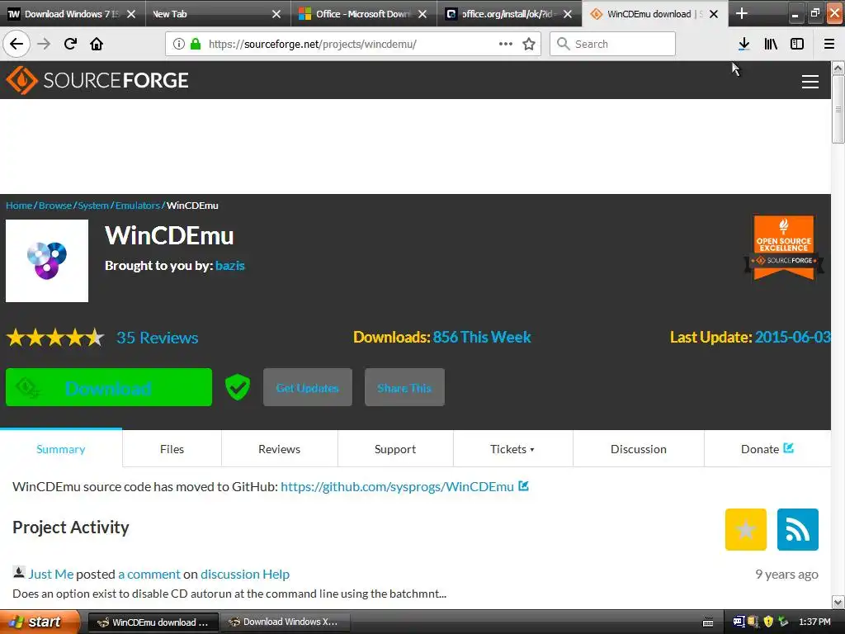The height and width of the screenshot is (634, 845).
Task: Click the green shield checkmark icon
Action: pos(237,387)
